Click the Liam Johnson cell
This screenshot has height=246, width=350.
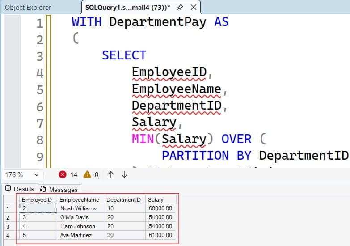(x=80, y=226)
